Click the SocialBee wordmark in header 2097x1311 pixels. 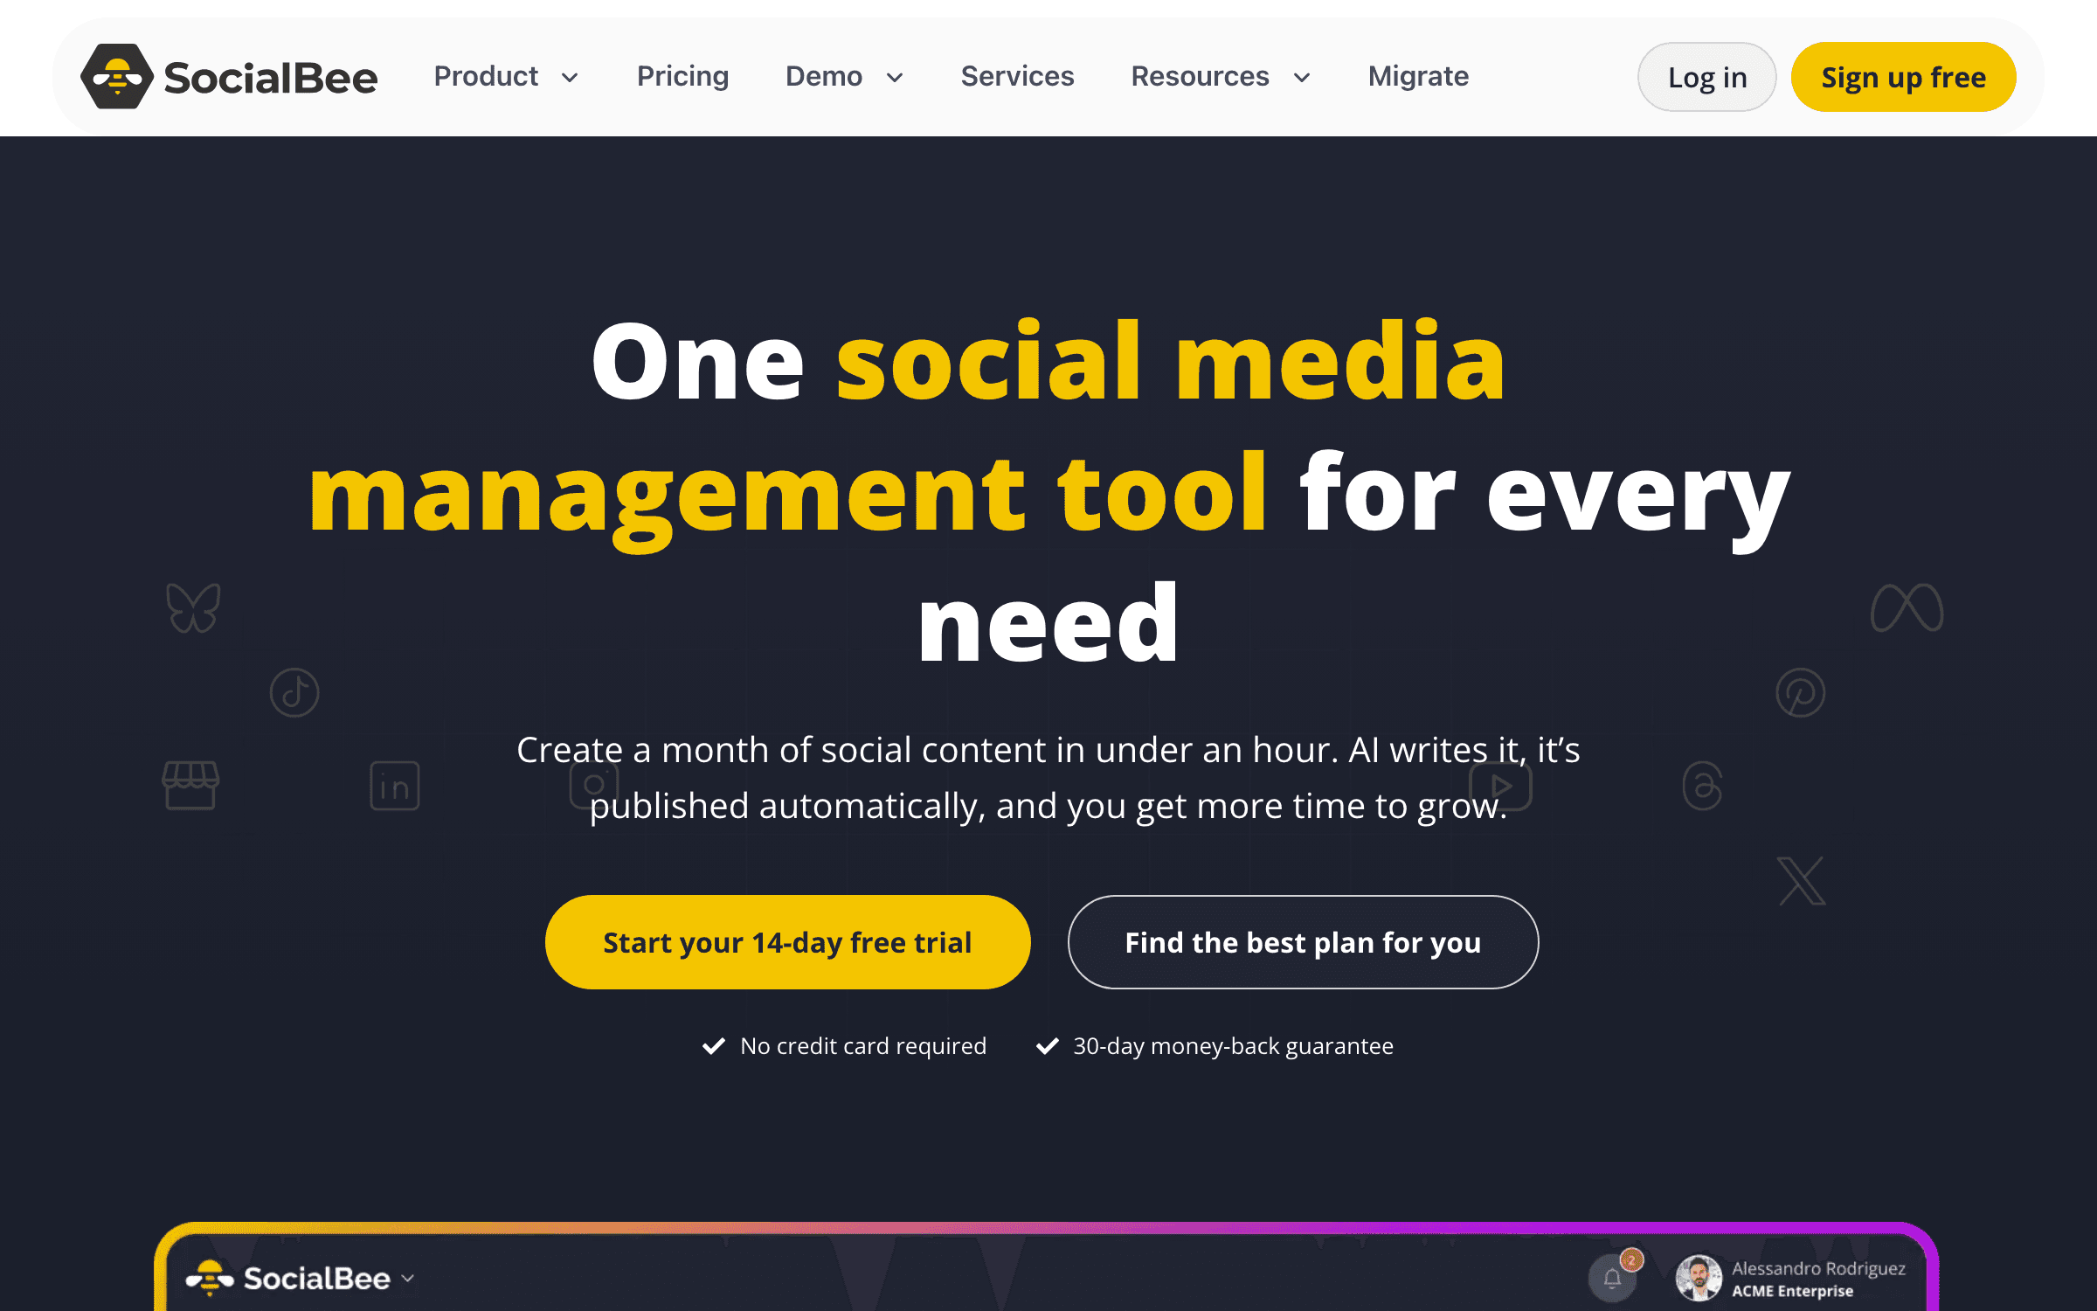(271, 78)
